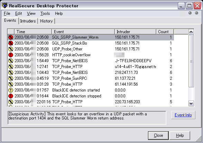203x143 pixels.
Task: Sort by the Count column header
Action: click(x=165, y=32)
